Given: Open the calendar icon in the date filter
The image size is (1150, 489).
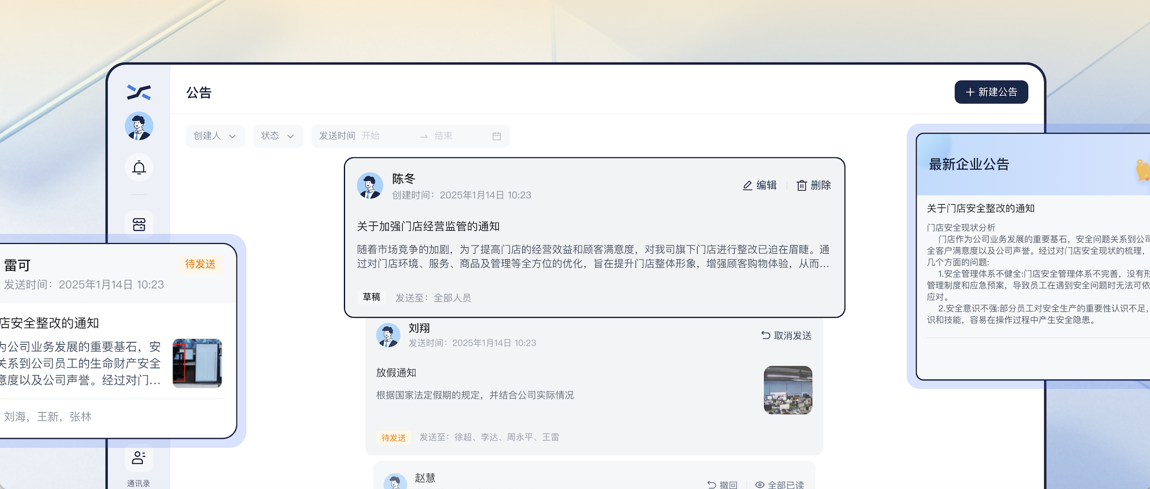Looking at the screenshot, I should [x=497, y=136].
